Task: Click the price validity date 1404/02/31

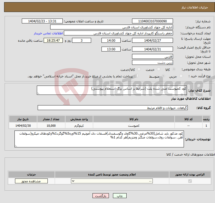Action: pos(152,49)
